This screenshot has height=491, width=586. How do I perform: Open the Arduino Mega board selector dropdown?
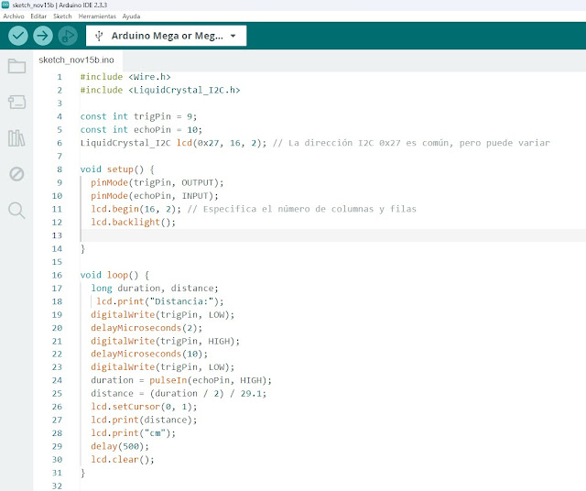(167, 36)
